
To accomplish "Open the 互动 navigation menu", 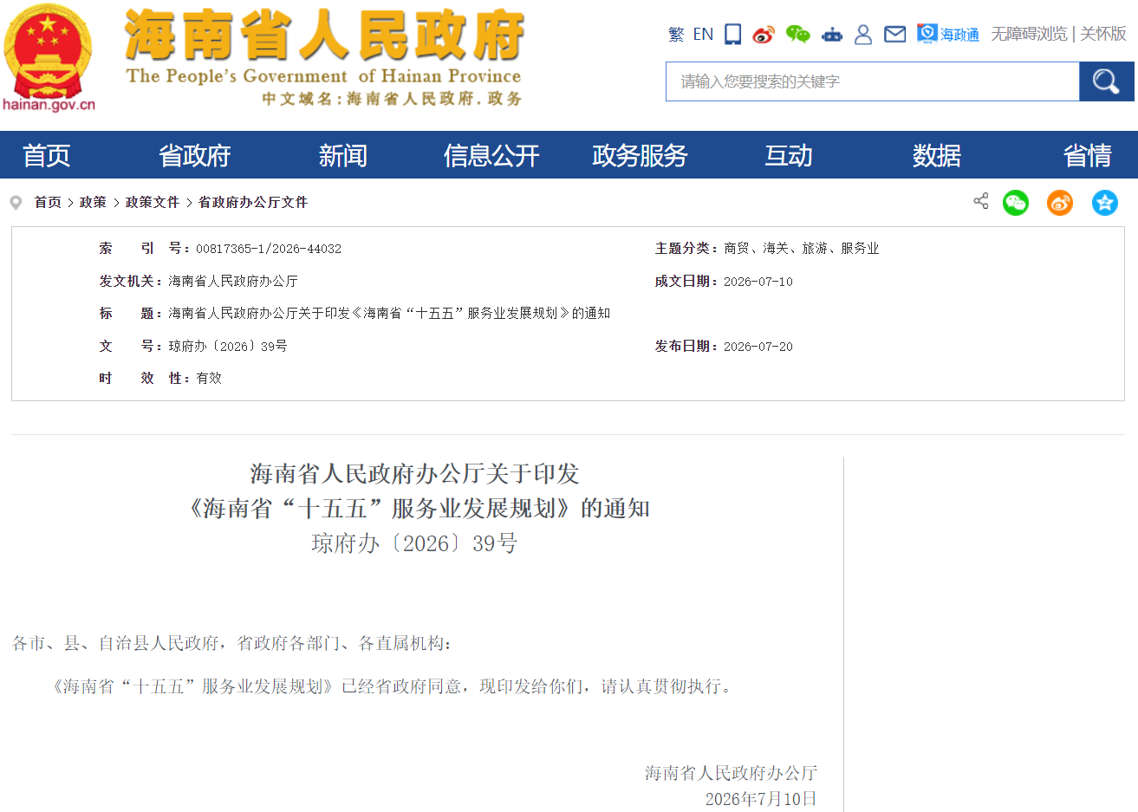I will tap(788, 155).
